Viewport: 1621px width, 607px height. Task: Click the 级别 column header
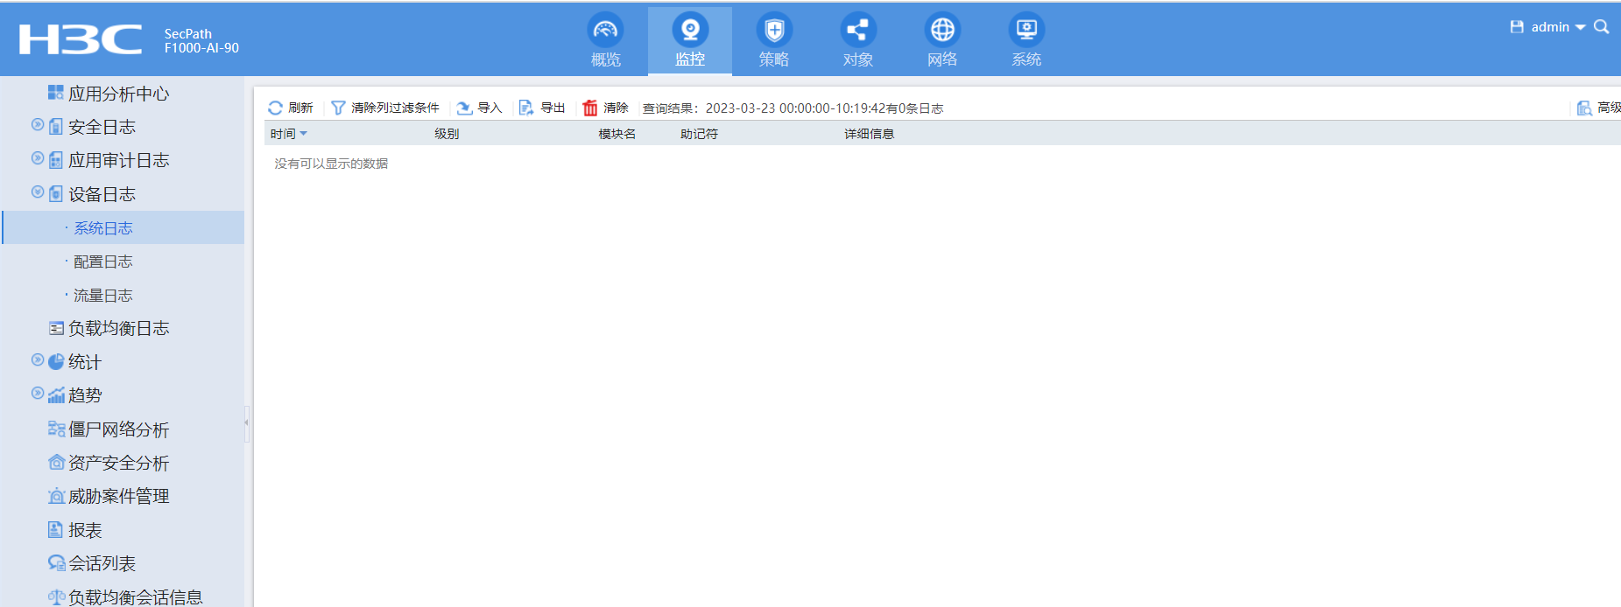click(x=447, y=134)
